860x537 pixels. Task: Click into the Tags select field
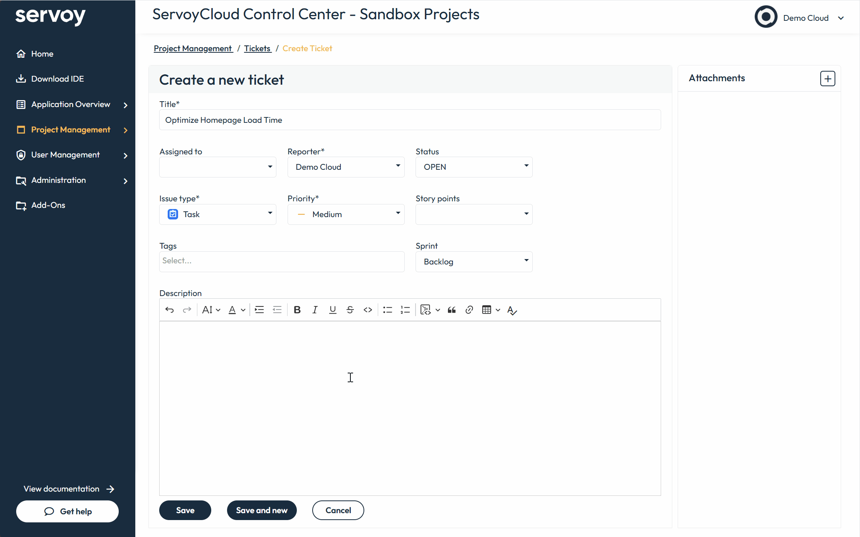281,261
